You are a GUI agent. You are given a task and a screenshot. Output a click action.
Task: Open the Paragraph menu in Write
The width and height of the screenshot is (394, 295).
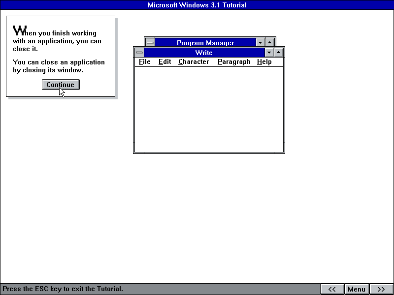pos(234,62)
